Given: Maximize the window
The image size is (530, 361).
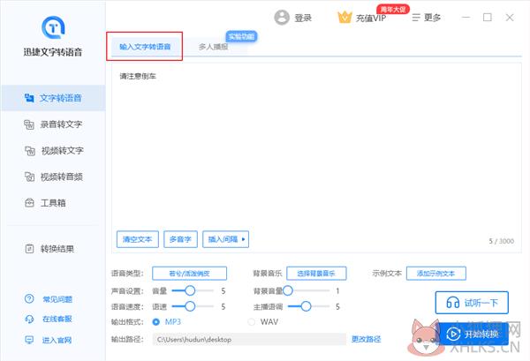Looking at the screenshot, I should pos(488,18).
